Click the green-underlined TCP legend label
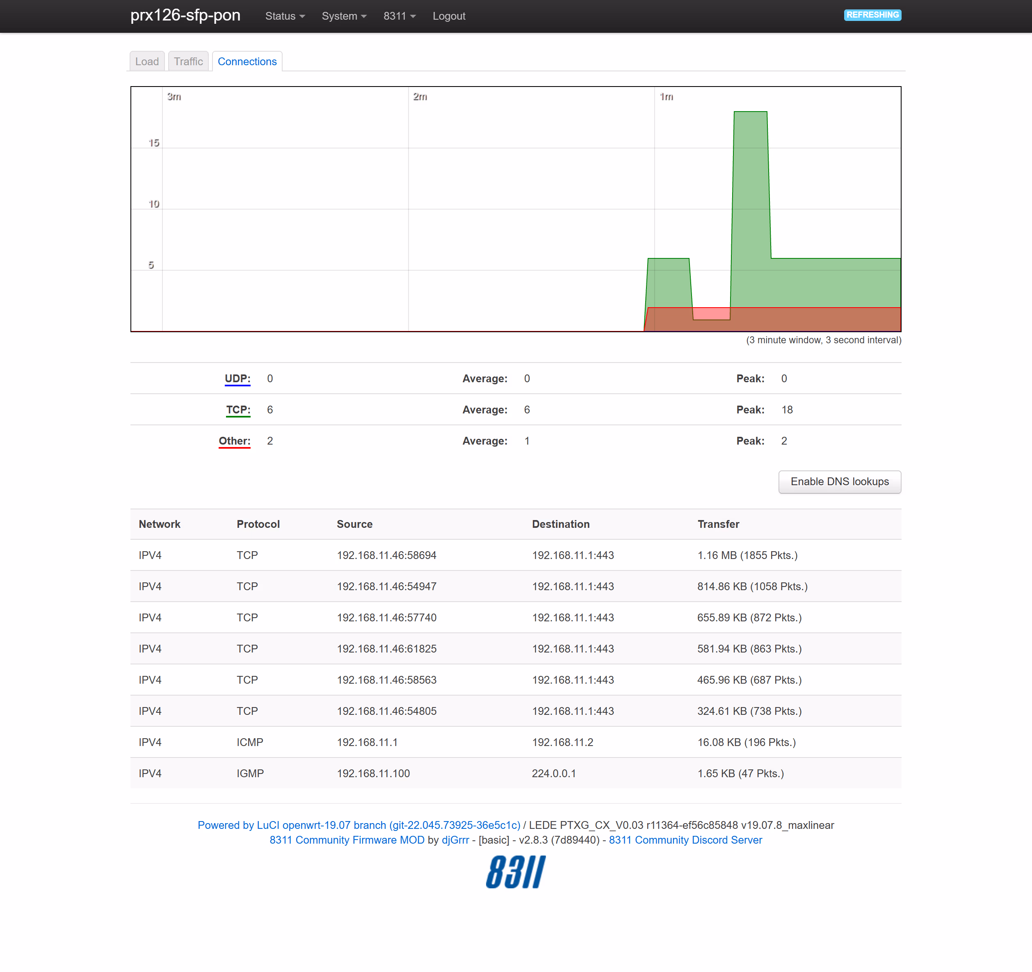This screenshot has height=972, width=1032. 238,409
